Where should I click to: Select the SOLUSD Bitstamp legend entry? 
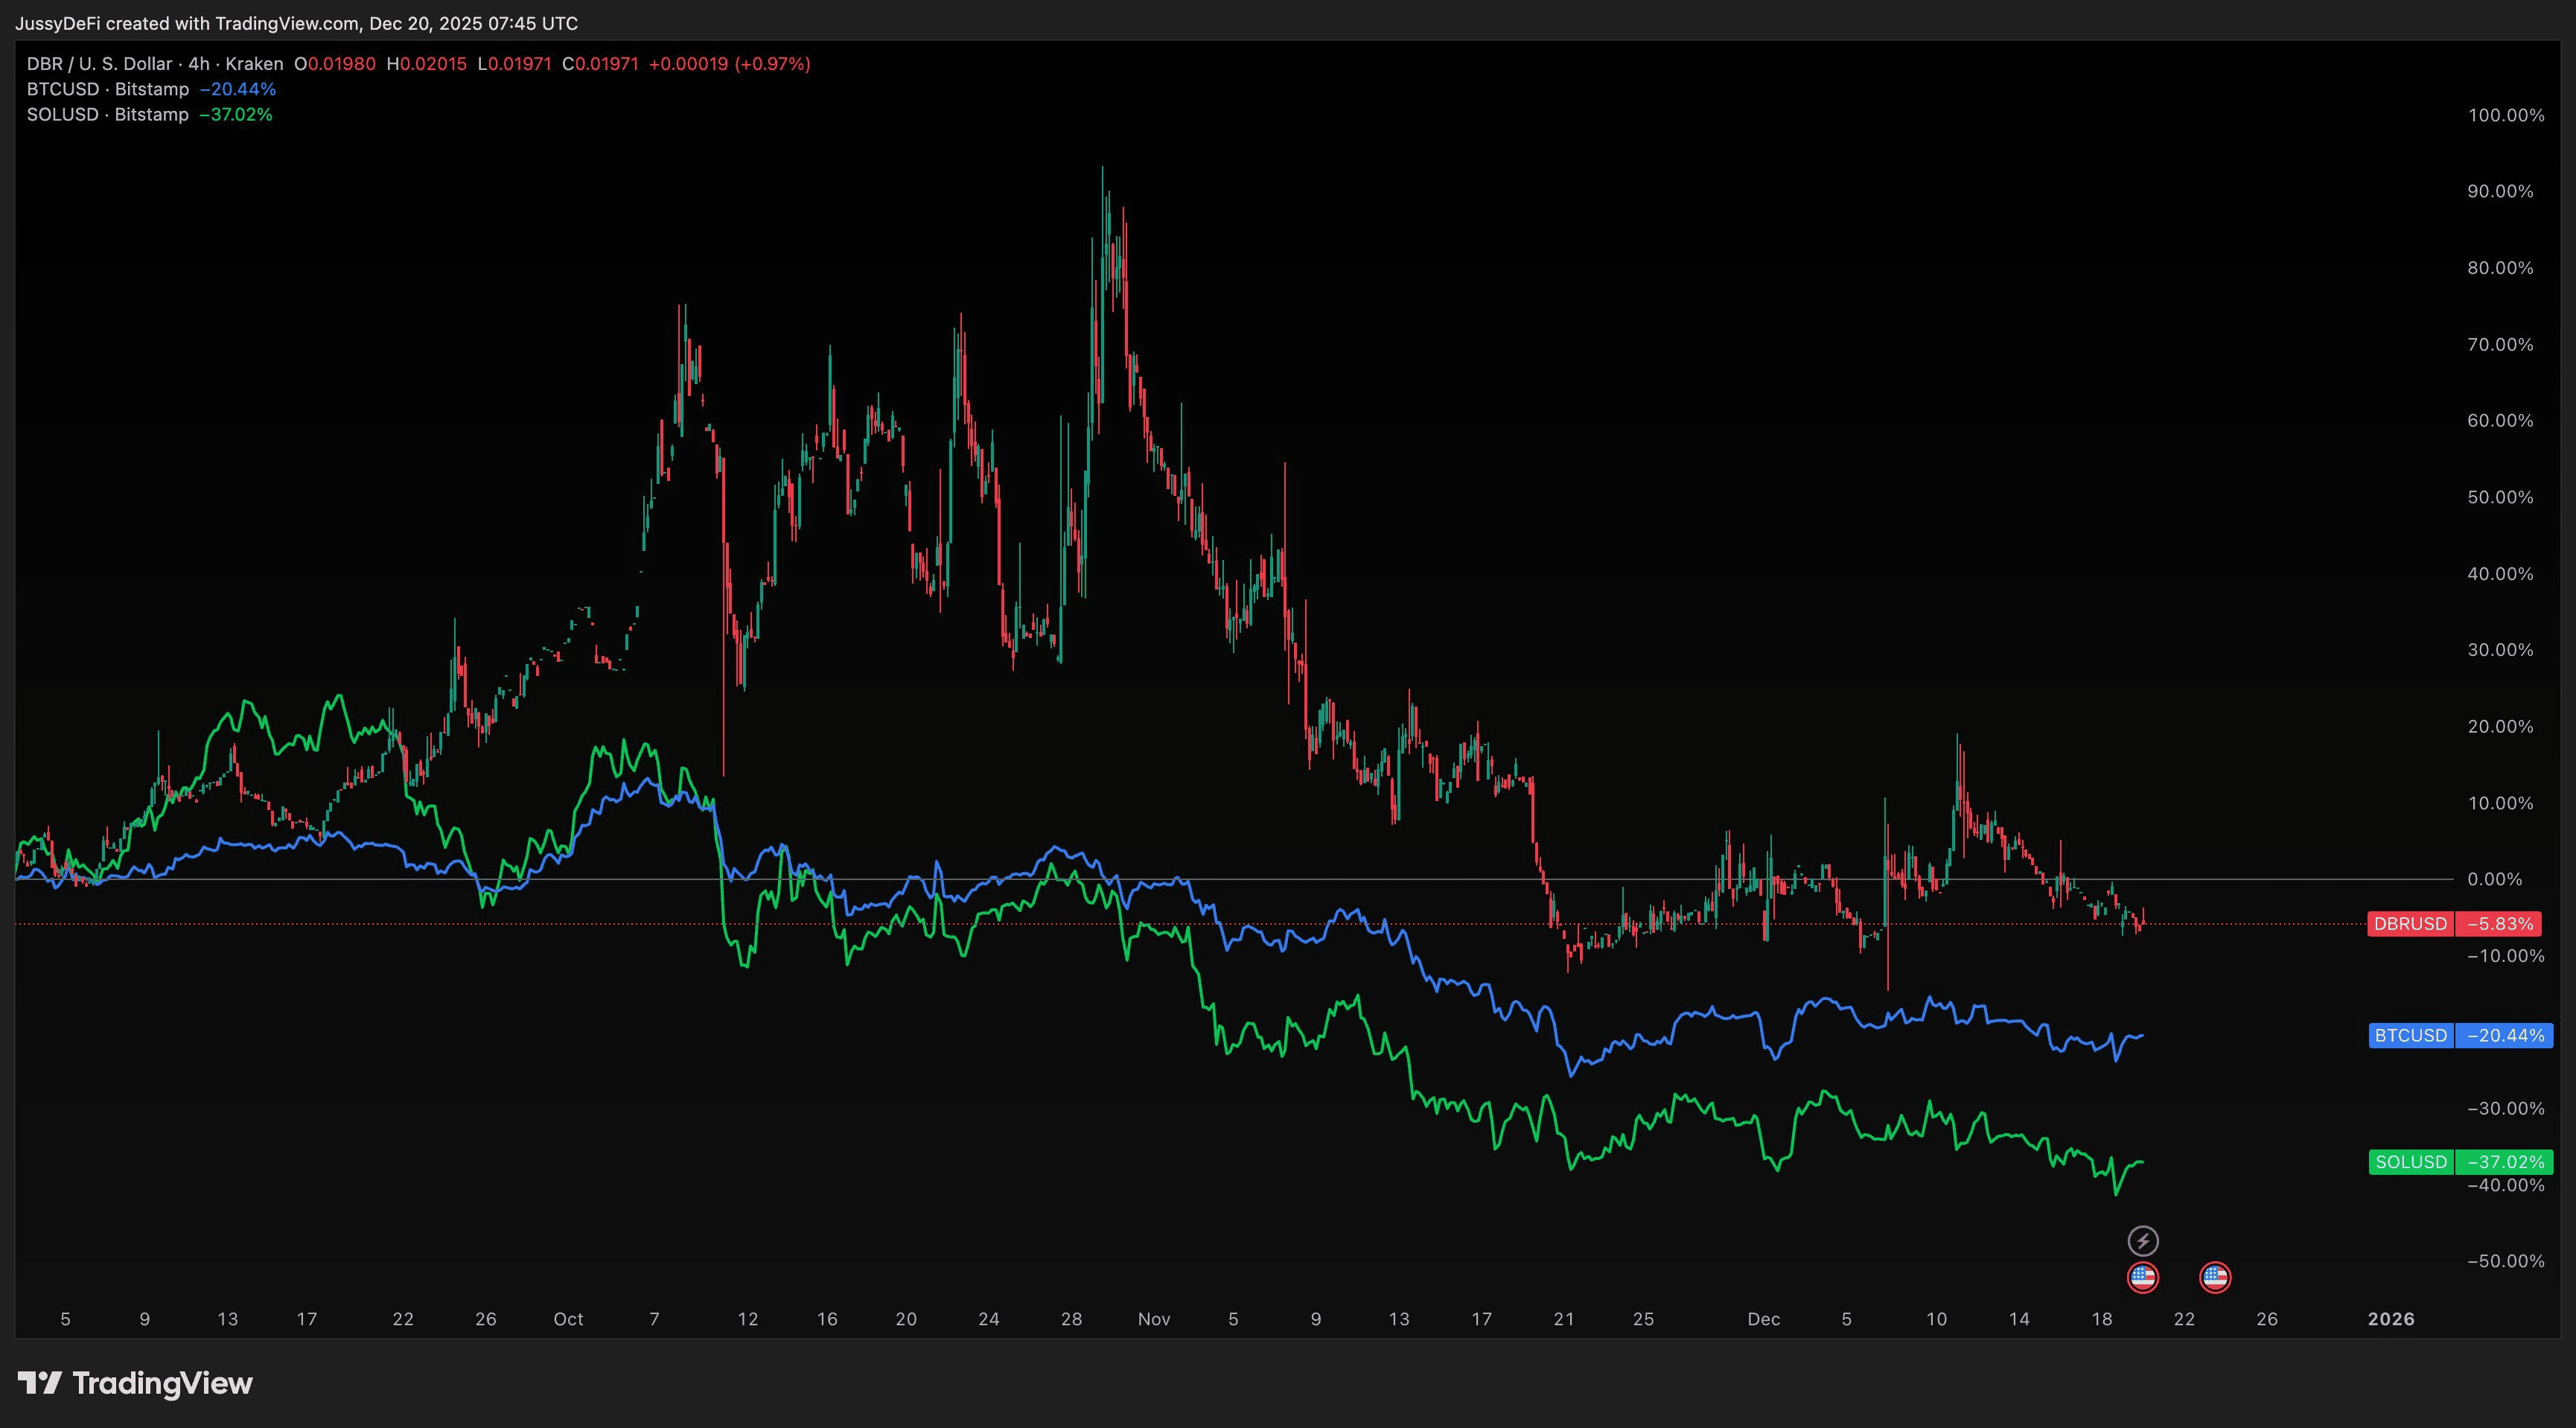108,114
